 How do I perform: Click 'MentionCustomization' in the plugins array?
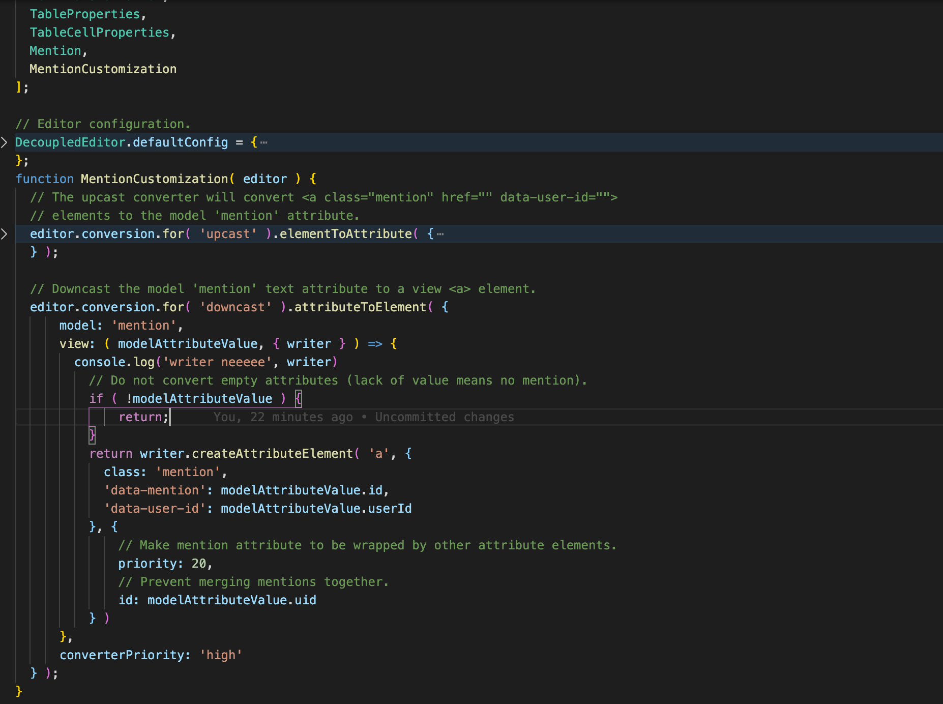[x=103, y=69]
